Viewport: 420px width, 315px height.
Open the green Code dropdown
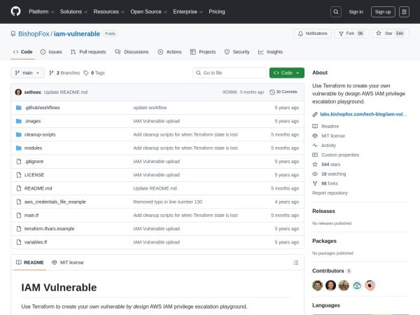pos(286,73)
